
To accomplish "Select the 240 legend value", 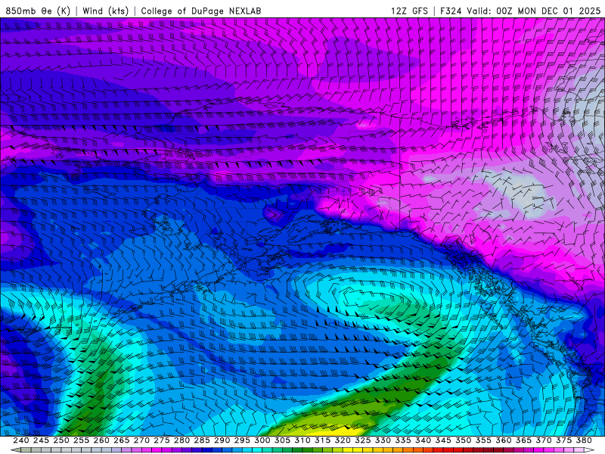I will pyautogui.click(x=21, y=440).
